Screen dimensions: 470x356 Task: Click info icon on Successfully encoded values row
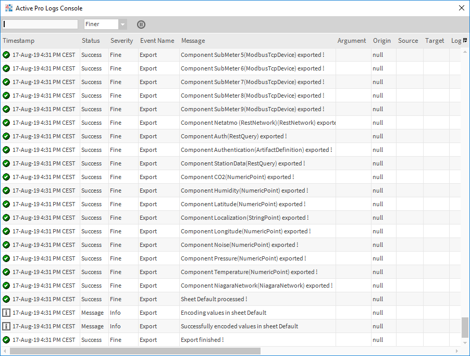click(x=6, y=326)
